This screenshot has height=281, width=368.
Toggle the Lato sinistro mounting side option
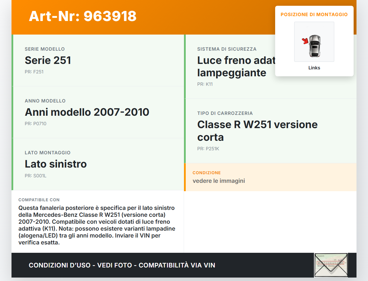pos(56,164)
